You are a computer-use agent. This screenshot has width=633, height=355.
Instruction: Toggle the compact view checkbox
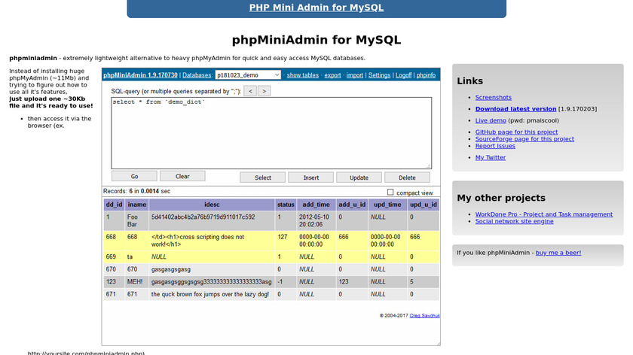click(x=390, y=193)
